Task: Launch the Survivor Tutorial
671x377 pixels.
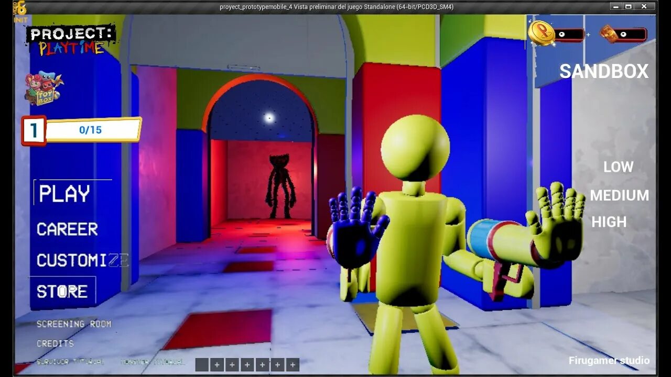Action: coord(70,362)
